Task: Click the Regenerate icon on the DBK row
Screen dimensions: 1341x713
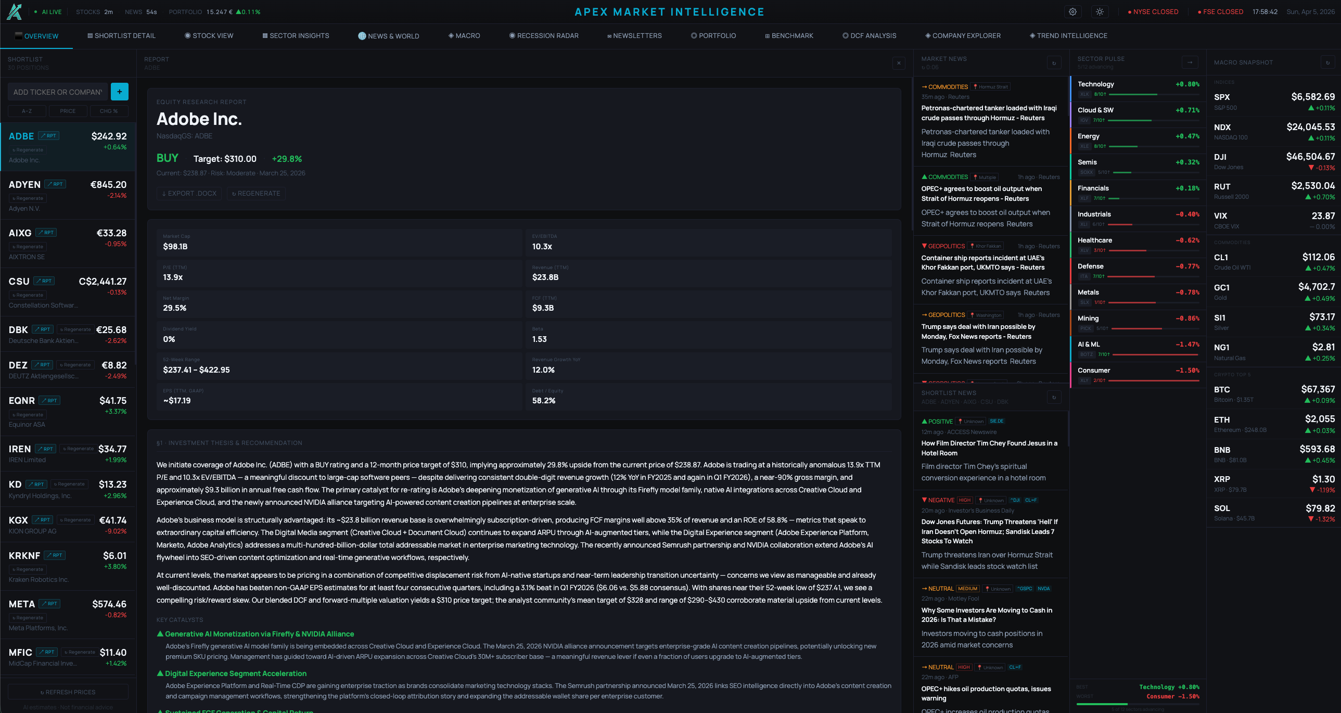Action: pos(75,329)
